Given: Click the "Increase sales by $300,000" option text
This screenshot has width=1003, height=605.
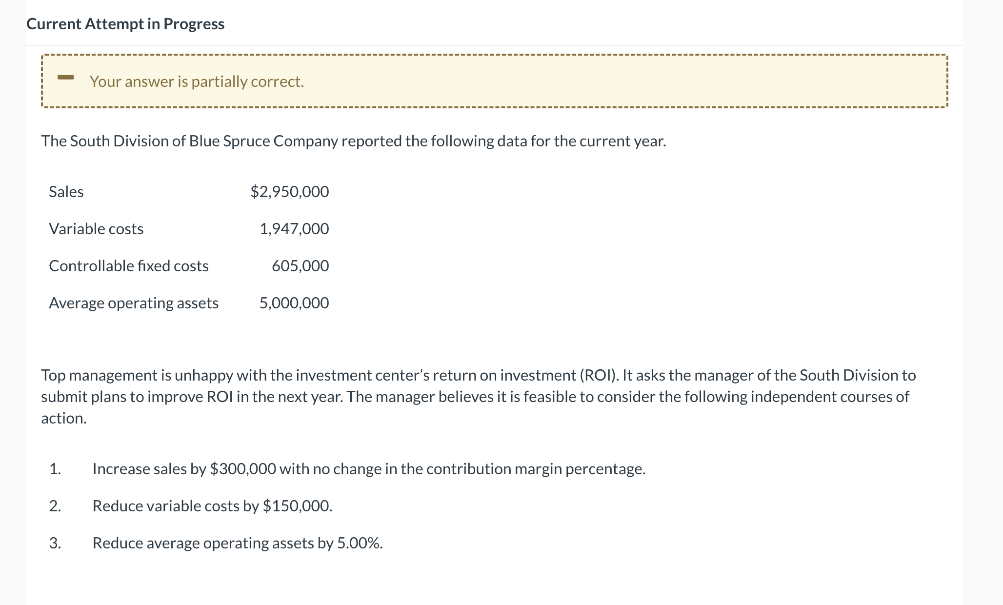Looking at the screenshot, I should [x=369, y=469].
